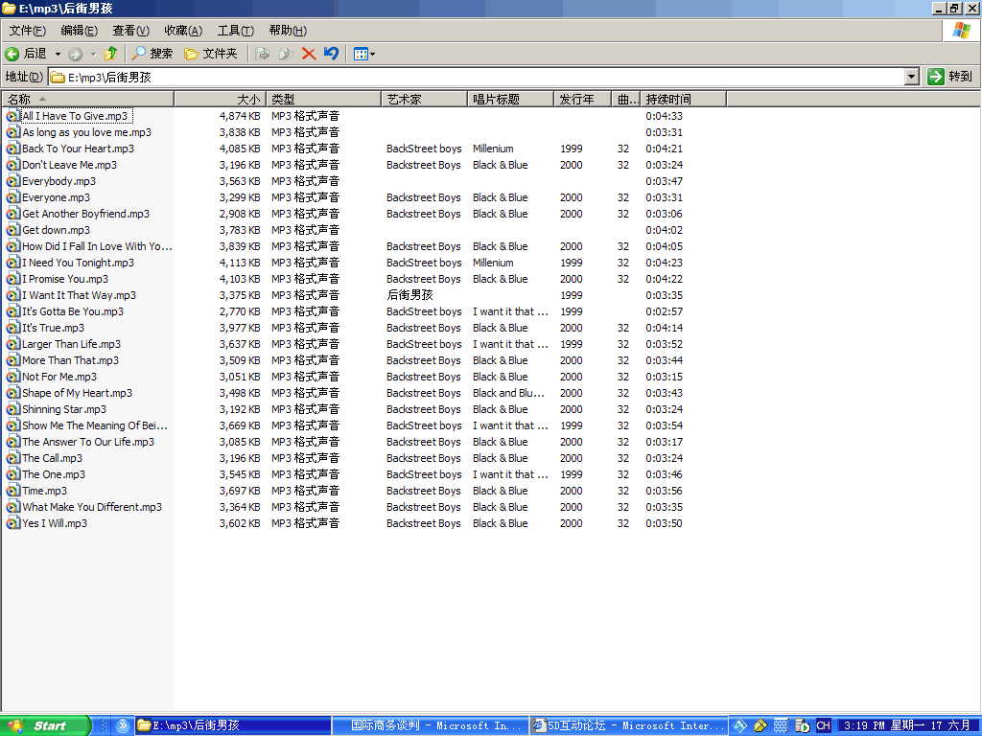The image size is (982, 736).
Task: Open the 文件(F) menu
Action: click(x=28, y=31)
